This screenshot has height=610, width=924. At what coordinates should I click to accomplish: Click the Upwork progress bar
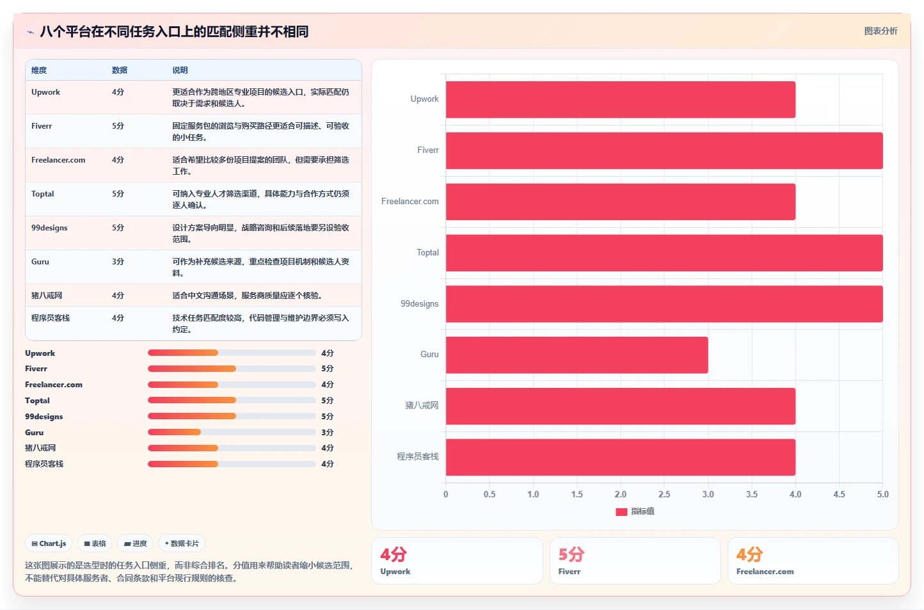[x=232, y=353]
